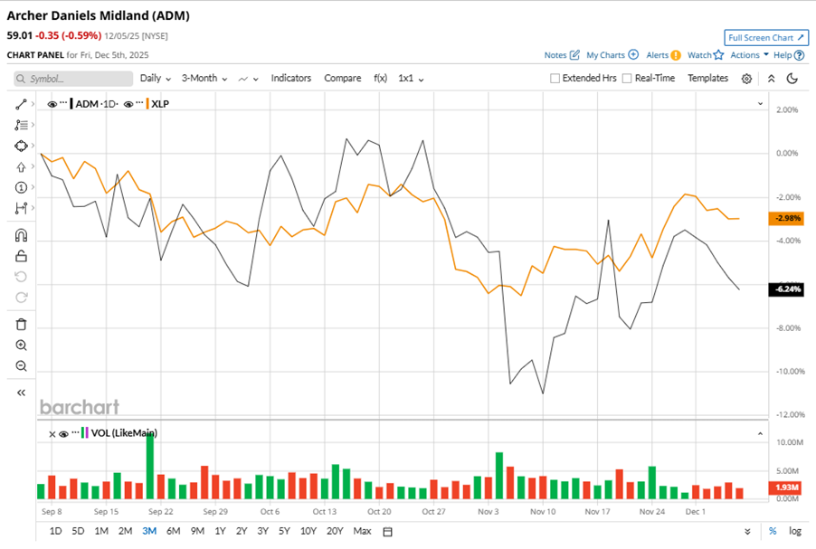Select the 1M time range
Viewport: 816px width, 549px height.
[x=101, y=531]
